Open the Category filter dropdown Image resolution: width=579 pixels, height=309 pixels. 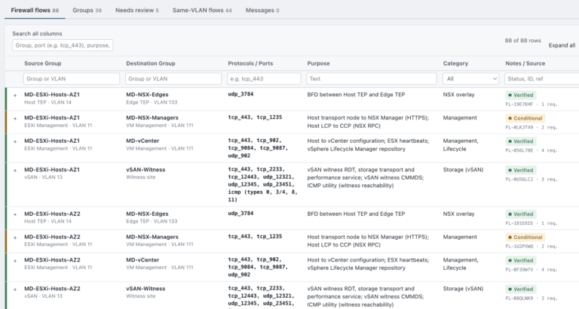(x=470, y=78)
